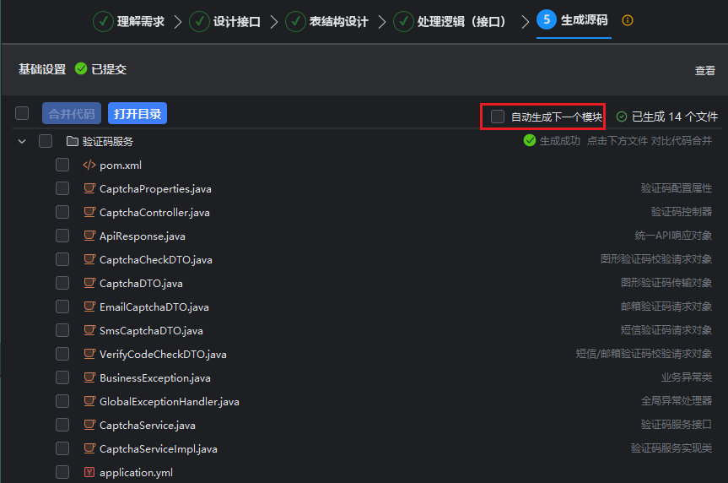Enable the 自动生成下一个模块 checkbox

(x=498, y=117)
